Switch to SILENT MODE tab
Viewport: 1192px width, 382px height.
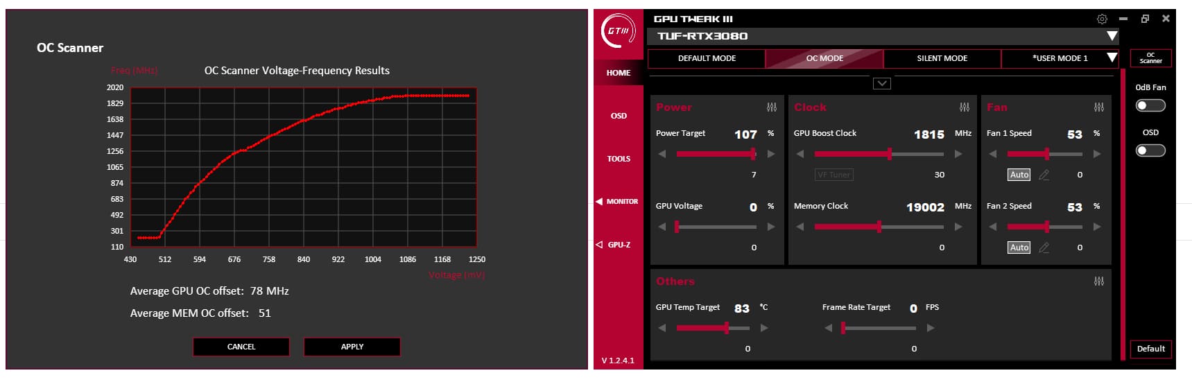(942, 58)
